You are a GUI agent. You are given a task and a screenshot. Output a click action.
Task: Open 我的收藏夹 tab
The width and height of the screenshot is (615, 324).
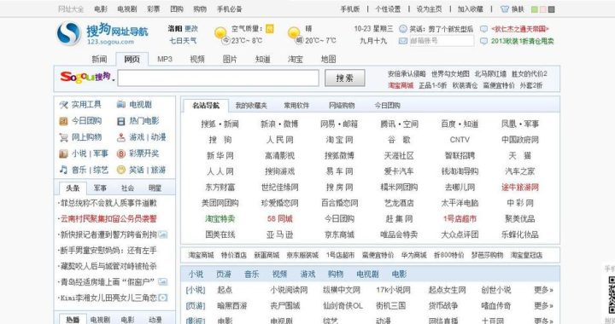pos(251,106)
